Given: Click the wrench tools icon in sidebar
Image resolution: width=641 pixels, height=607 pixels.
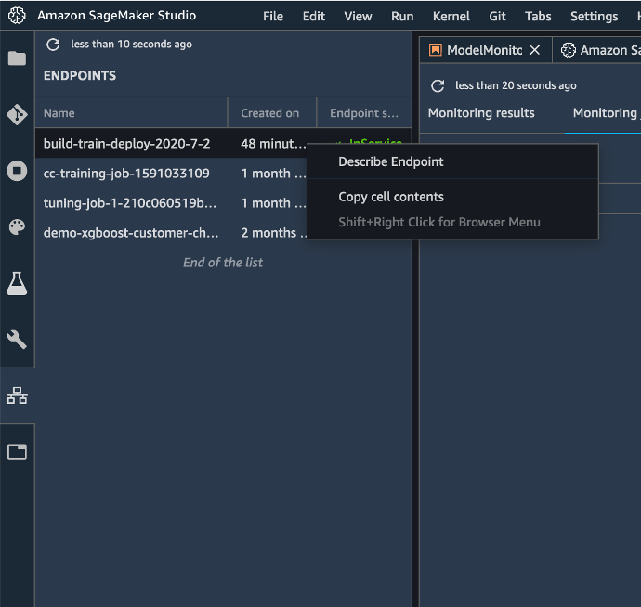Looking at the screenshot, I should (17, 340).
